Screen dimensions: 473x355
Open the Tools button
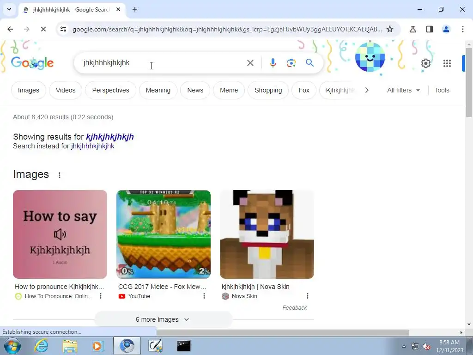click(x=442, y=90)
